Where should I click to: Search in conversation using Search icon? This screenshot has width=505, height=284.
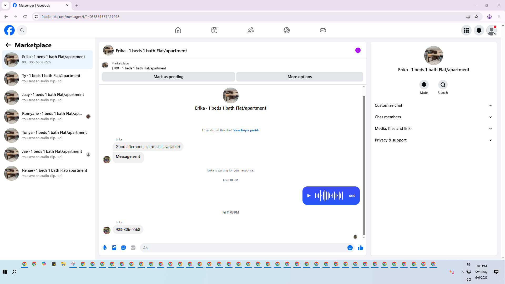(x=443, y=85)
